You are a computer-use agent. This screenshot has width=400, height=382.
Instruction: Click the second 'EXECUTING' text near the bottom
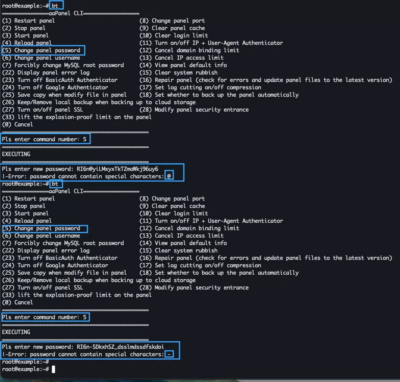point(16,332)
